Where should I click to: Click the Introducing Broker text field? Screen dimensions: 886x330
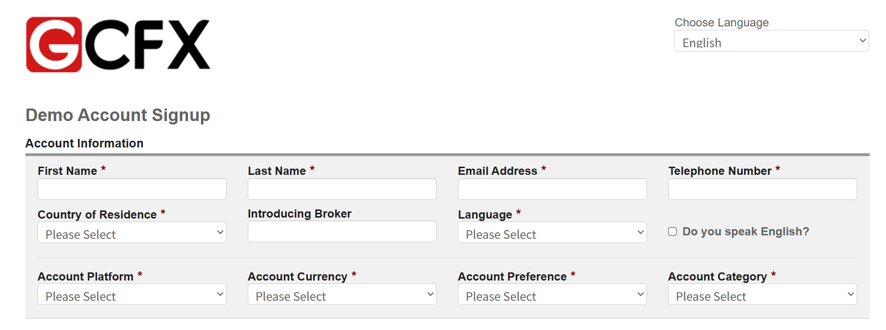click(x=342, y=232)
